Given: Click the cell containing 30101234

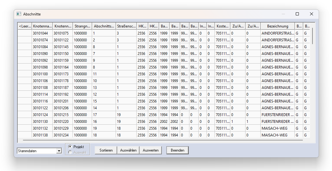Looking at the screenshot, I should coord(63,135).
